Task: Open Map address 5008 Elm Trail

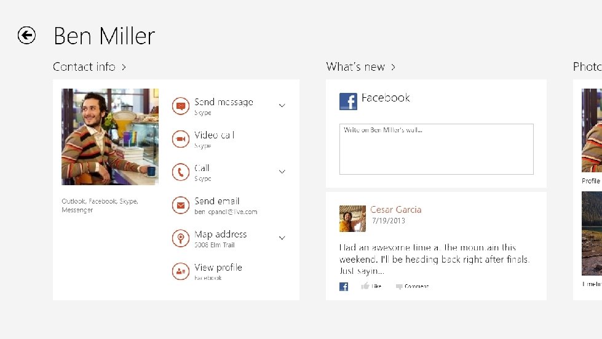Action: point(221,239)
